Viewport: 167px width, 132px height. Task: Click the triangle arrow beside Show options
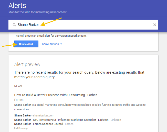61,44
